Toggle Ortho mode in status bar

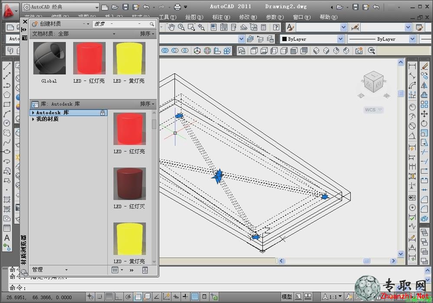pos(119,297)
